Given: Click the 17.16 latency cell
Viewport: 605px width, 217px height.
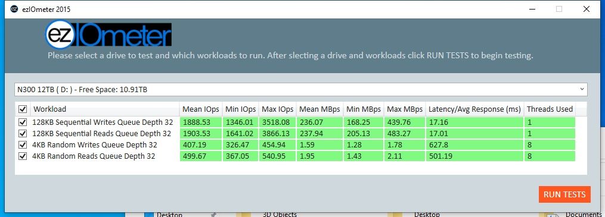Looking at the screenshot, I should pyautogui.click(x=474, y=122).
